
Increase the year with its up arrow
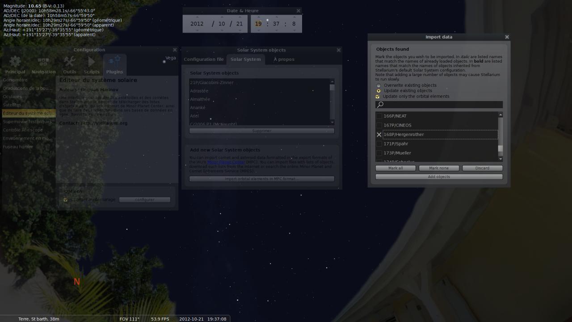197,17
